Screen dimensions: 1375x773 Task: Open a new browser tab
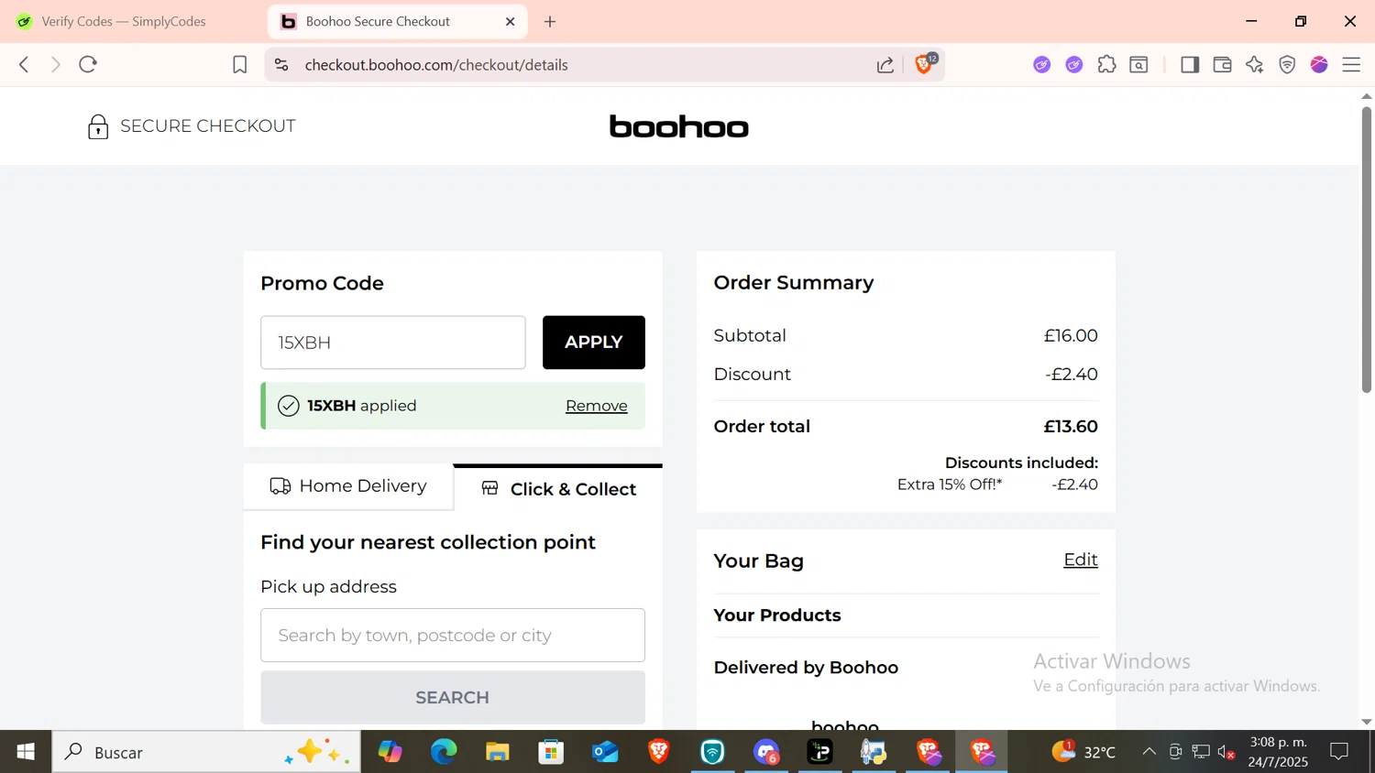(550, 21)
